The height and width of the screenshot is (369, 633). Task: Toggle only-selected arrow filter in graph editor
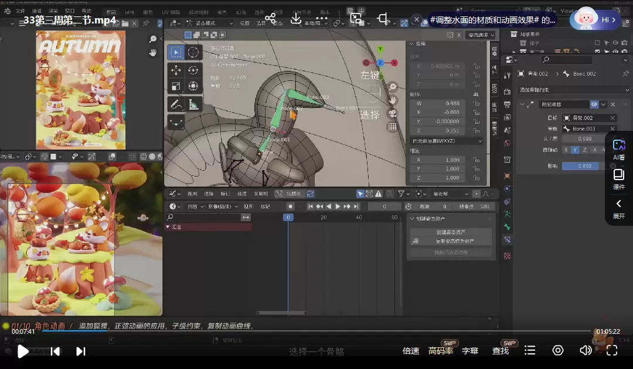coord(360,194)
